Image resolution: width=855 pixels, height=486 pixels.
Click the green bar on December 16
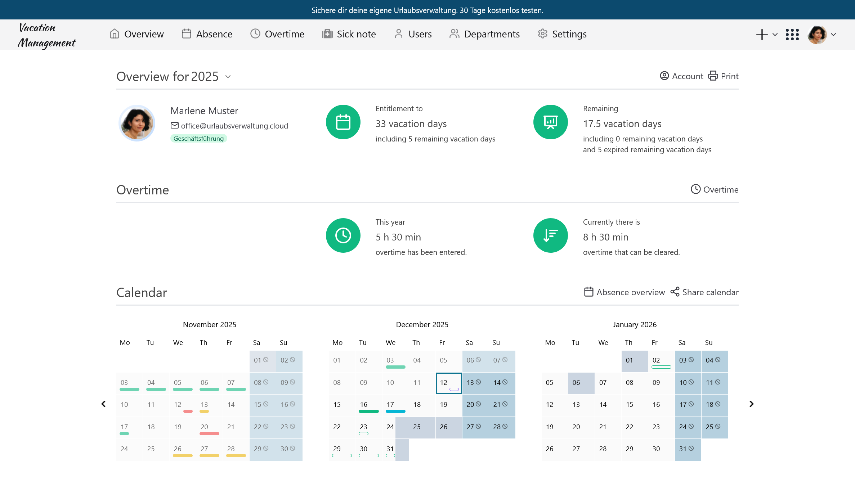click(369, 411)
